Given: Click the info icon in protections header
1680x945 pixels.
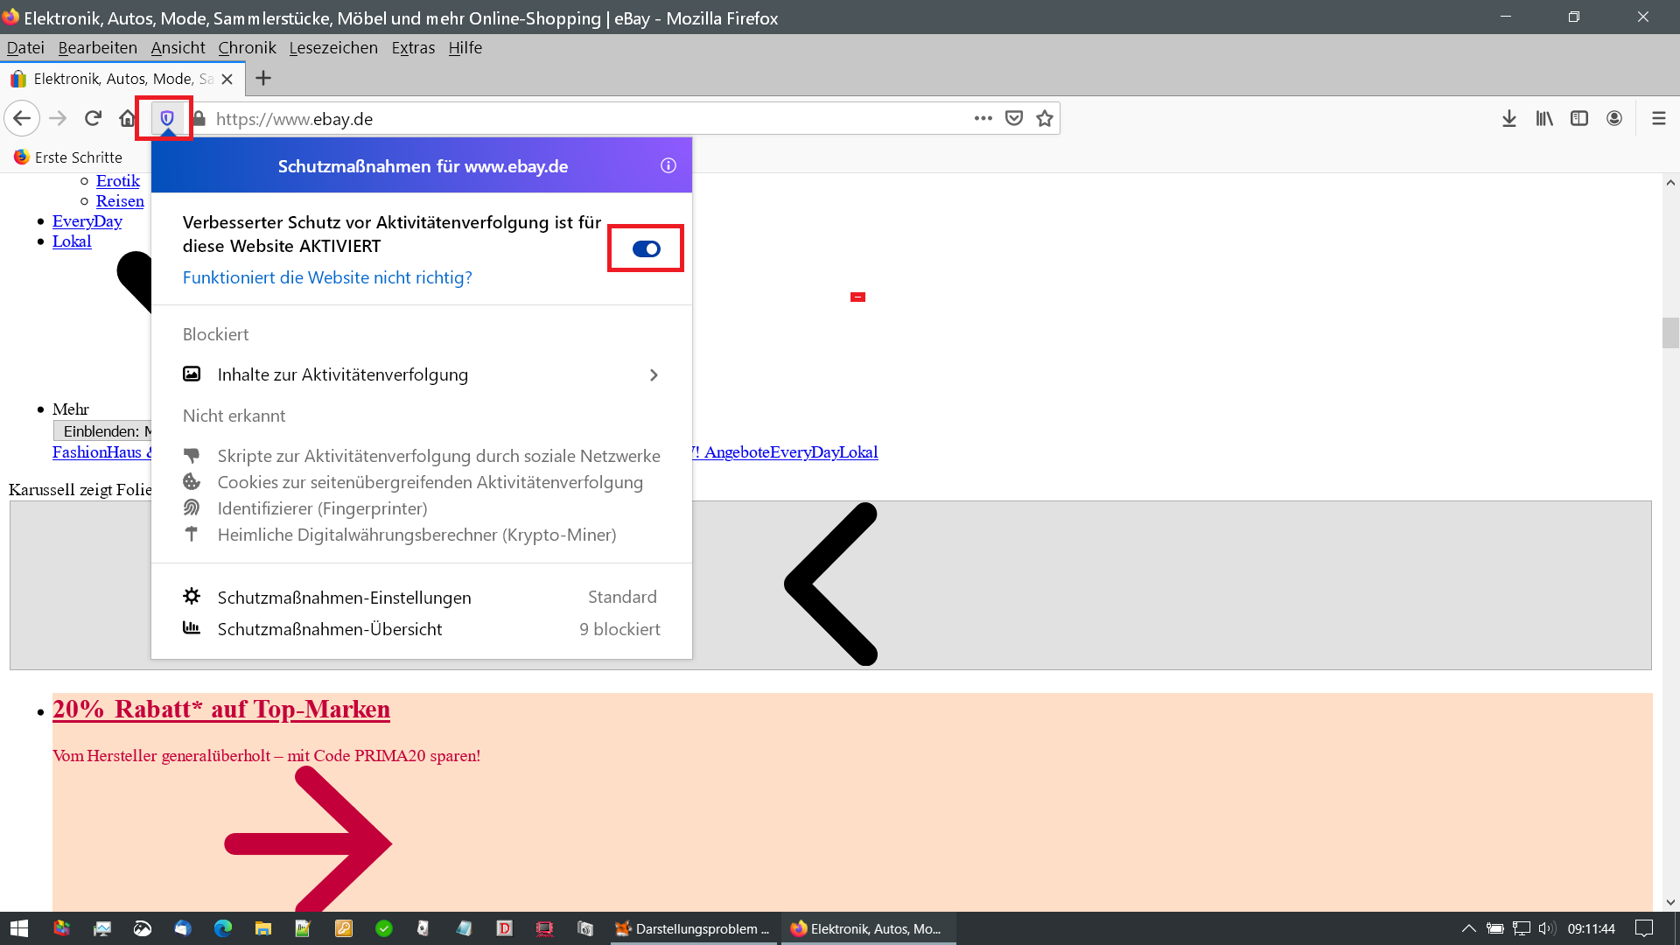Looking at the screenshot, I should [668, 165].
